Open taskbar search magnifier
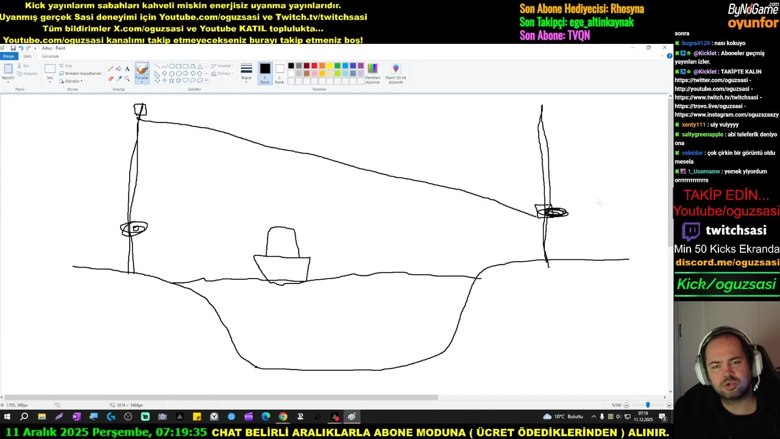The width and height of the screenshot is (780, 439). pos(24,416)
